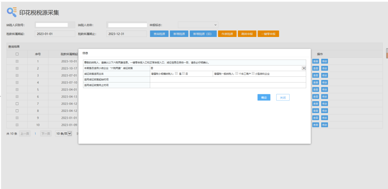Tick the checkbox of row 4

(17, 82)
